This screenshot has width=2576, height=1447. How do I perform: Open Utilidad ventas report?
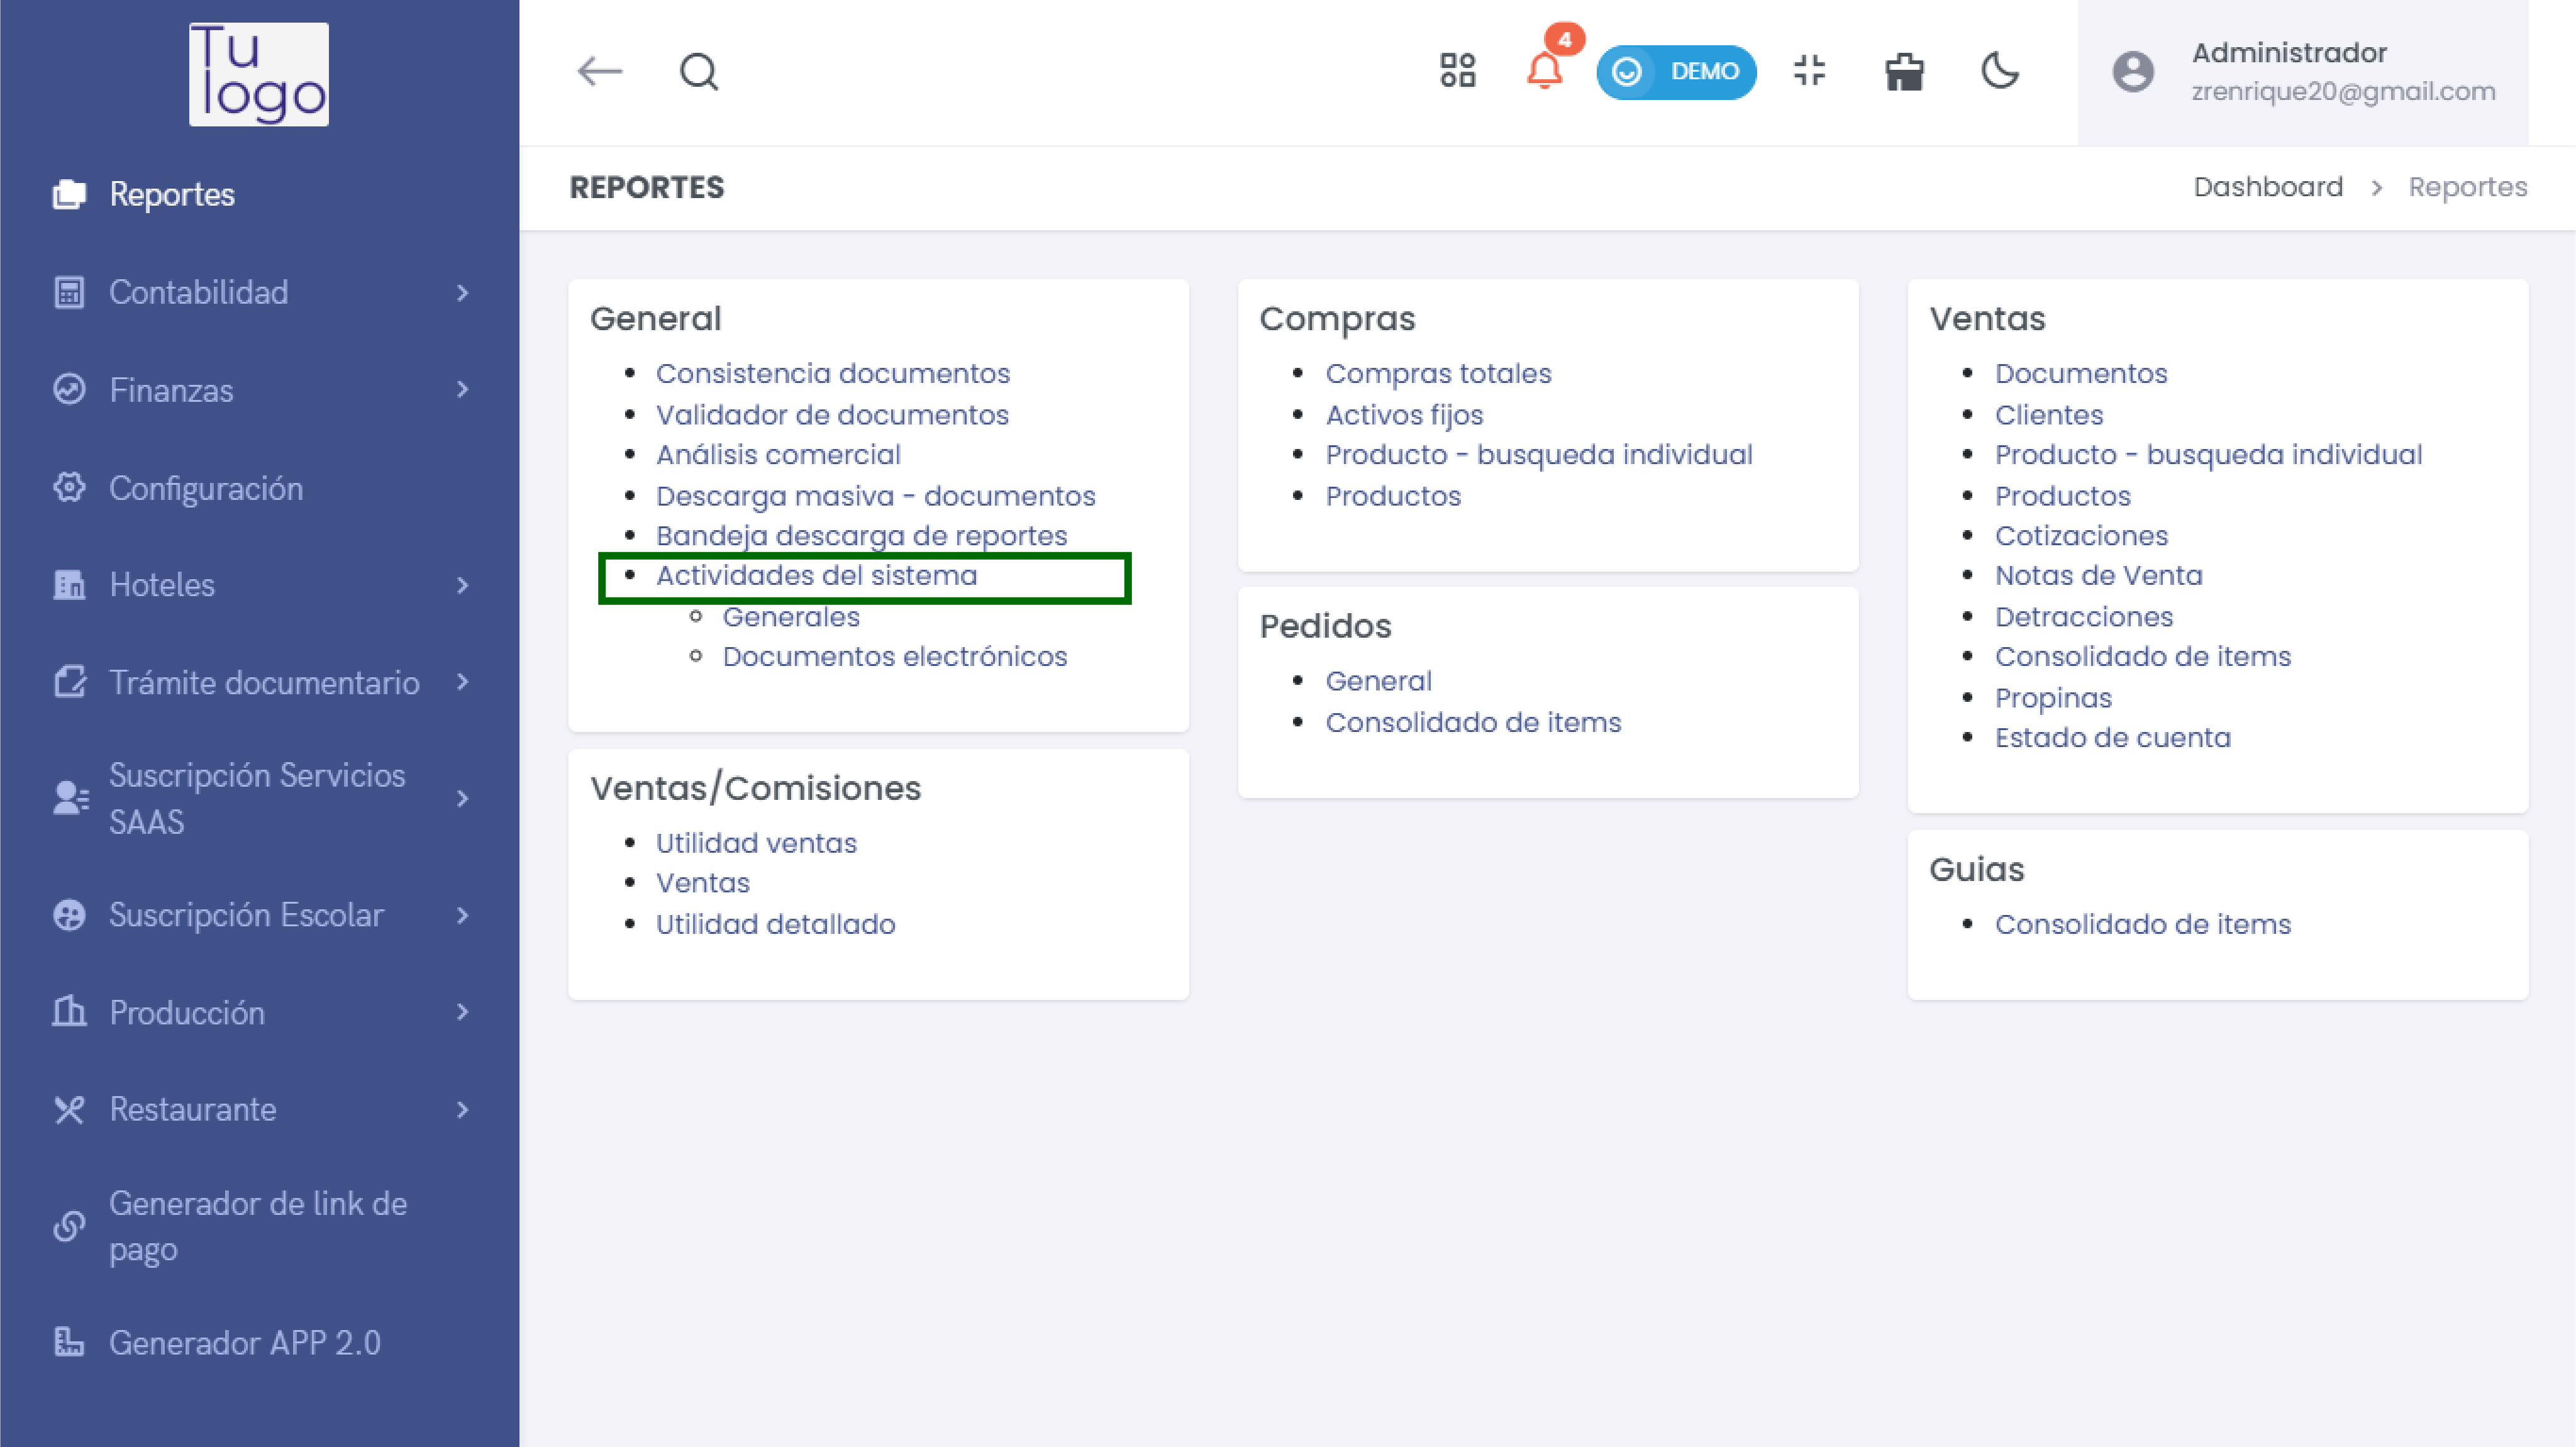click(756, 843)
